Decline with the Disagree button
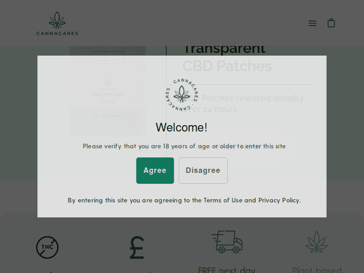Screen dimensions: 364x273 pyautogui.click(x=203, y=171)
